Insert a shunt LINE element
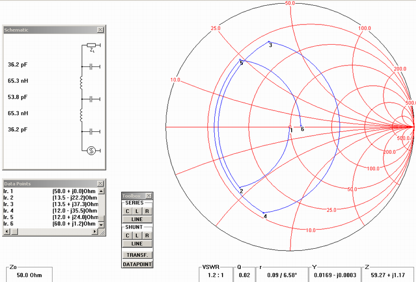Viewport: 416px width, 282px height. click(x=137, y=244)
